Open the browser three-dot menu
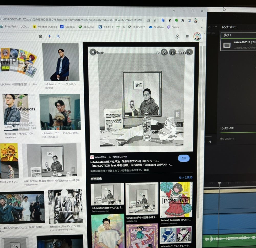 tap(202, 20)
